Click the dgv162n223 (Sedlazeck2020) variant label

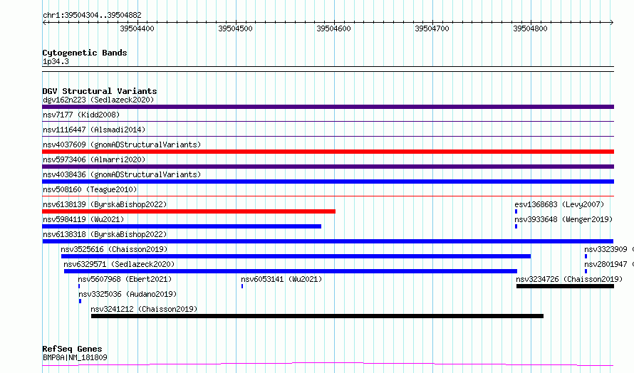point(98,100)
